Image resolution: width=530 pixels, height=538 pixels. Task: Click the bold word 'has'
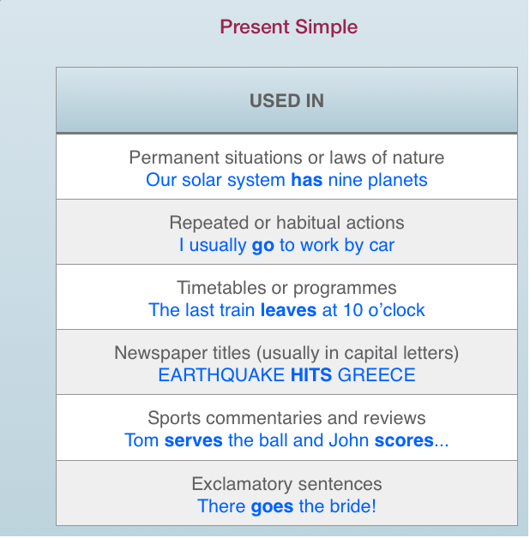point(307,180)
